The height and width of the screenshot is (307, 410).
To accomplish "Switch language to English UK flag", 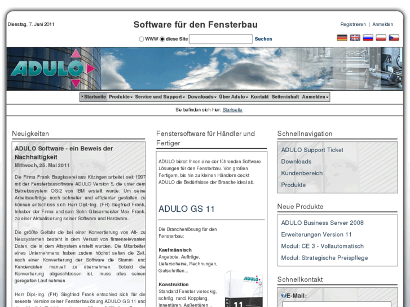I will 355,38.
